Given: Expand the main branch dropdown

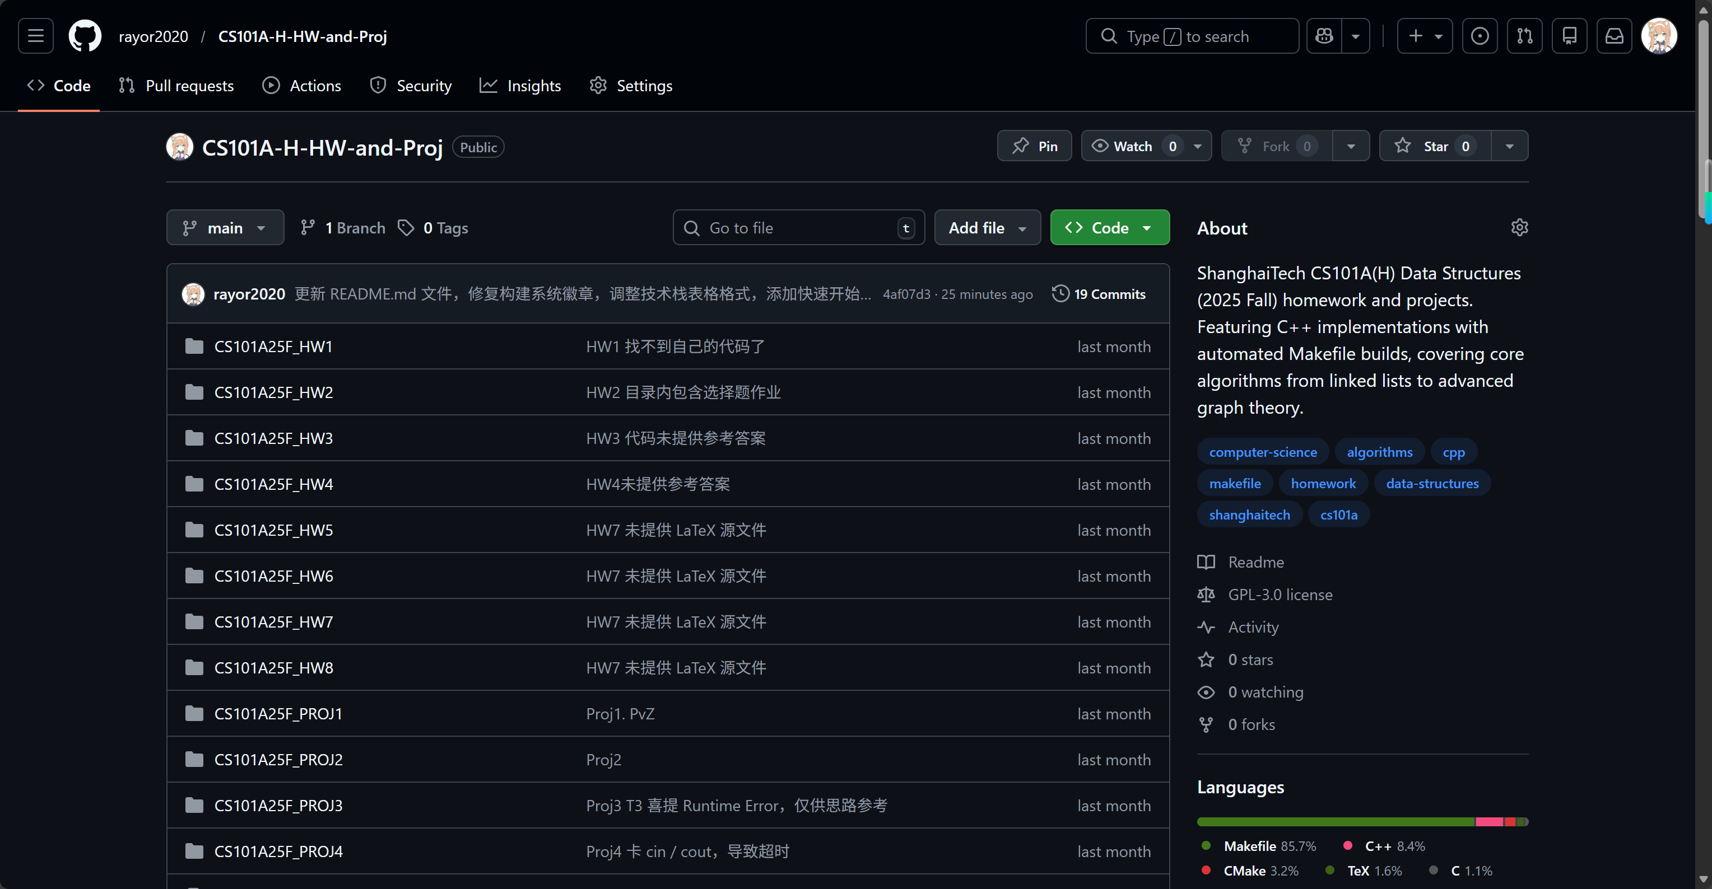Looking at the screenshot, I should tap(225, 228).
